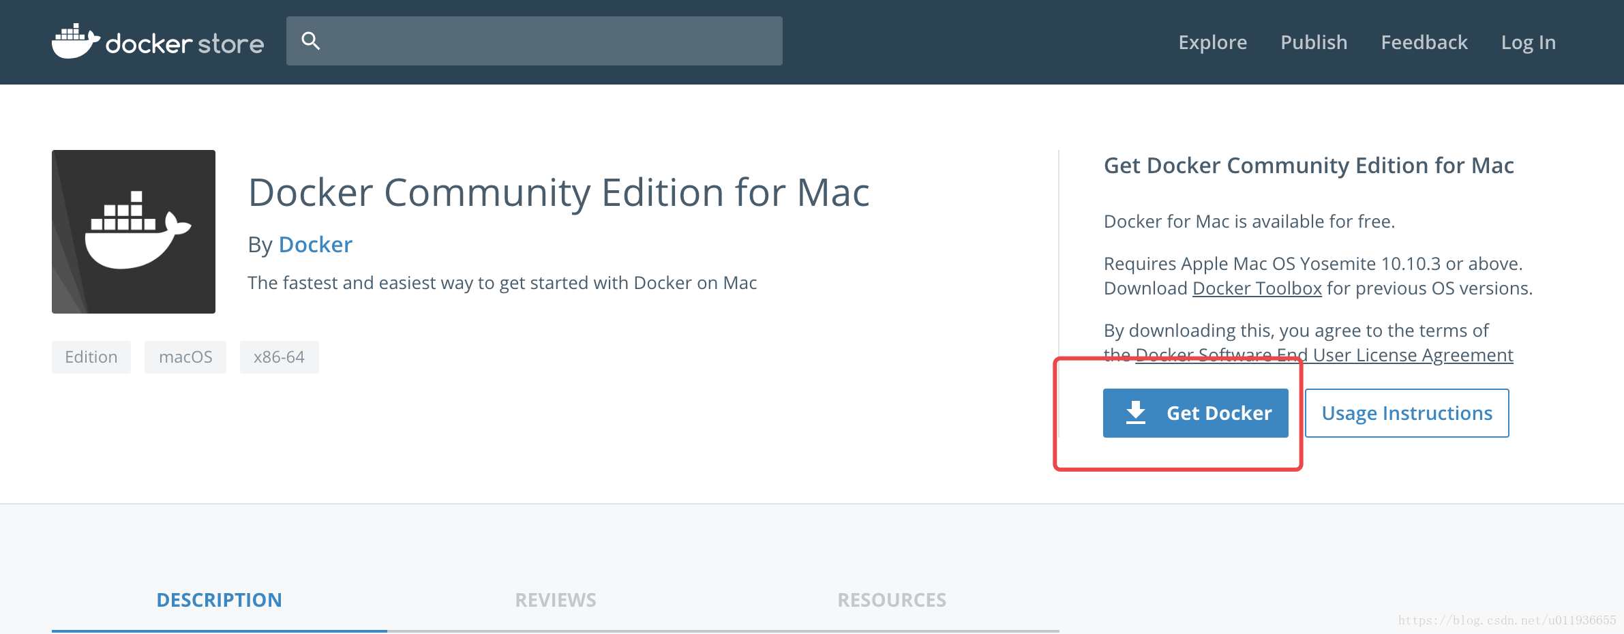Screen dimensions: 1624x634
Task: Click the Docker Community Edition for Mac title
Action: [x=559, y=192]
